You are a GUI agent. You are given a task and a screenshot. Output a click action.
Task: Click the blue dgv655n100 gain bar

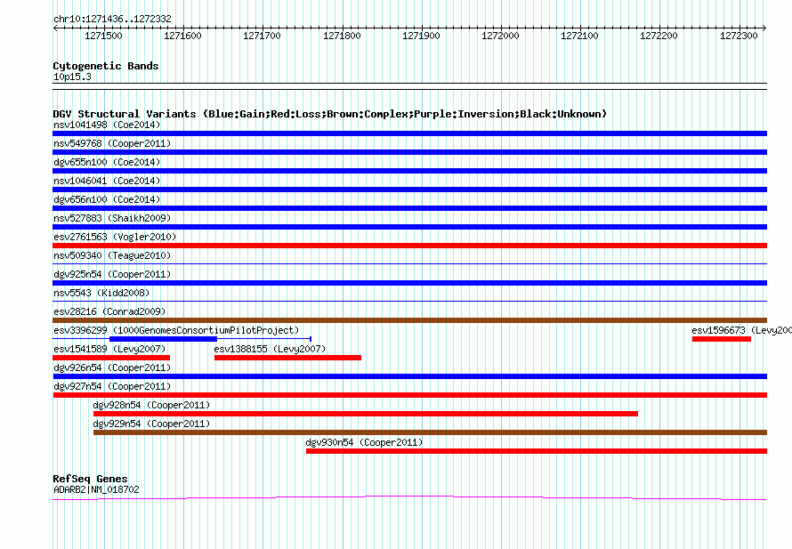pos(409,171)
